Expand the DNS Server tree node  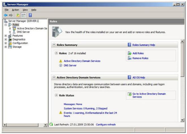click(10, 32)
